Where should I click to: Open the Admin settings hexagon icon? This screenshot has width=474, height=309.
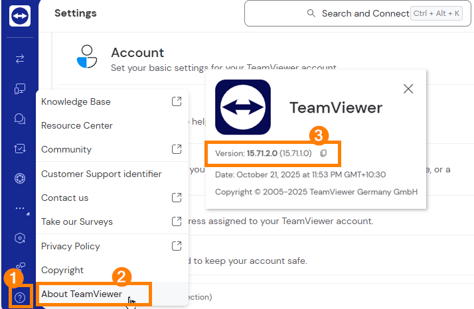pos(20,238)
